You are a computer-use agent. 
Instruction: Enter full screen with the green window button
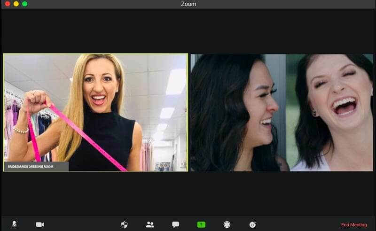coord(24,4)
